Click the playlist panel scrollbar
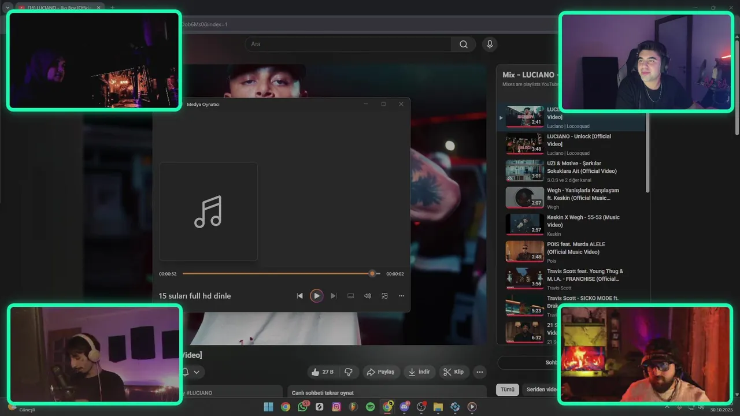740x416 pixels. click(647, 151)
